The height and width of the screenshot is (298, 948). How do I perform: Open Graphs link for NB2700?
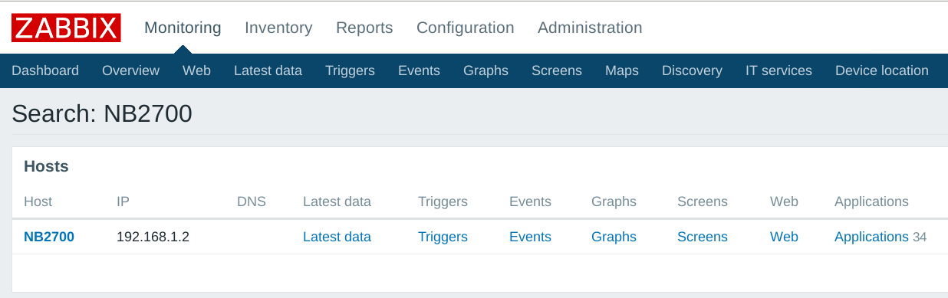614,237
